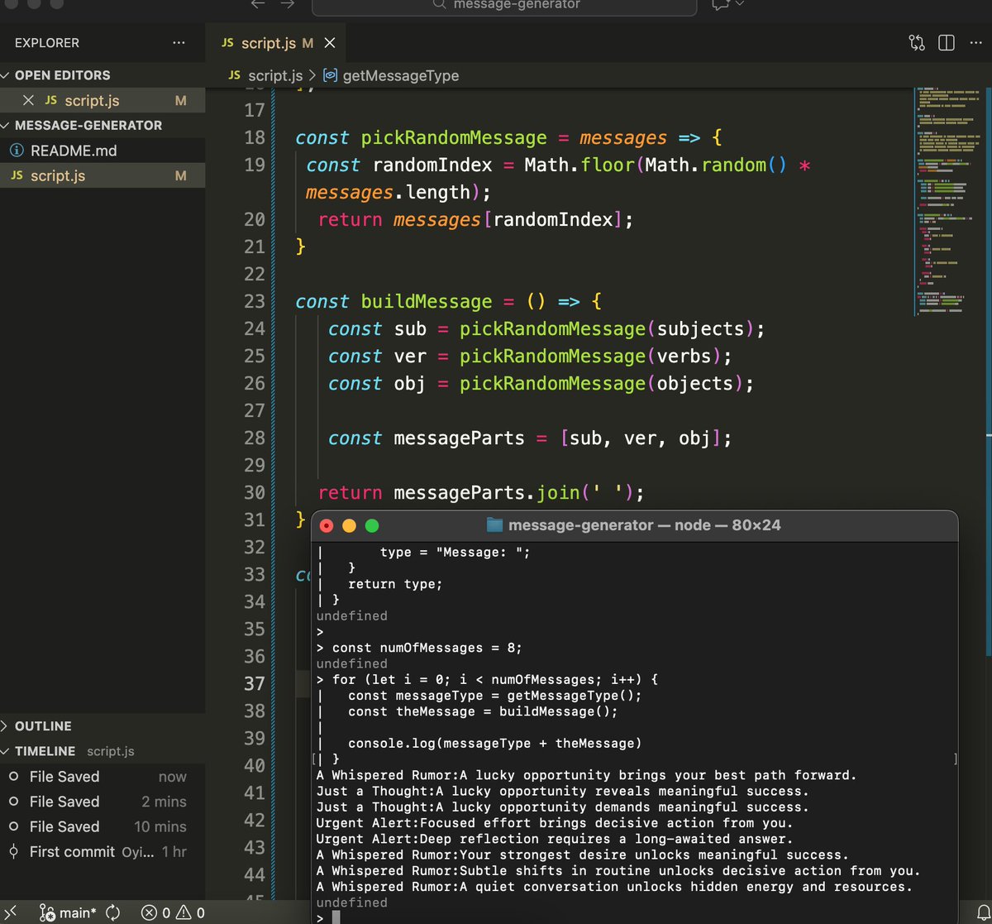Screen dimensions: 992x924
Task: Synchronize changes in the status bar
Action: click(x=113, y=912)
